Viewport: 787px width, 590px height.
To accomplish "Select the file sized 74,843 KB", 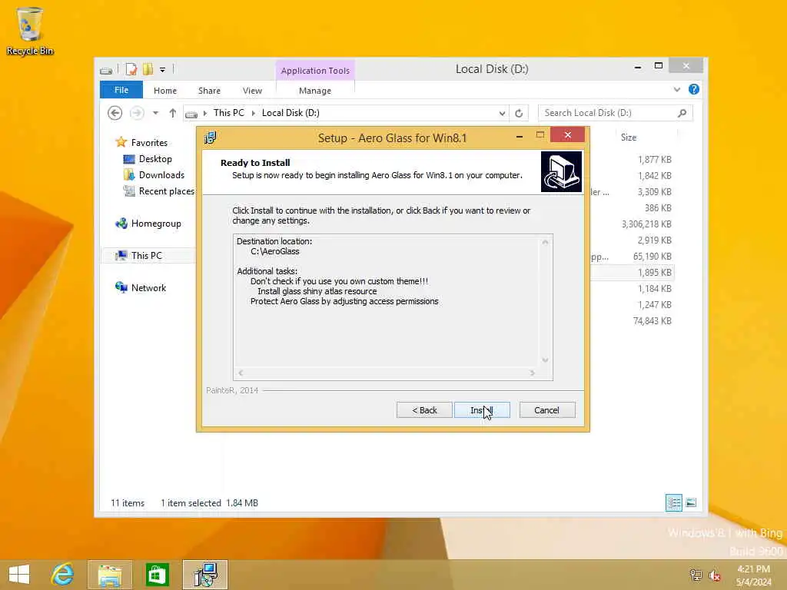I will (652, 320).
